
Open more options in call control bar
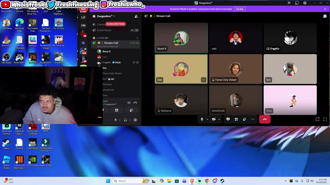click(253, 119)
